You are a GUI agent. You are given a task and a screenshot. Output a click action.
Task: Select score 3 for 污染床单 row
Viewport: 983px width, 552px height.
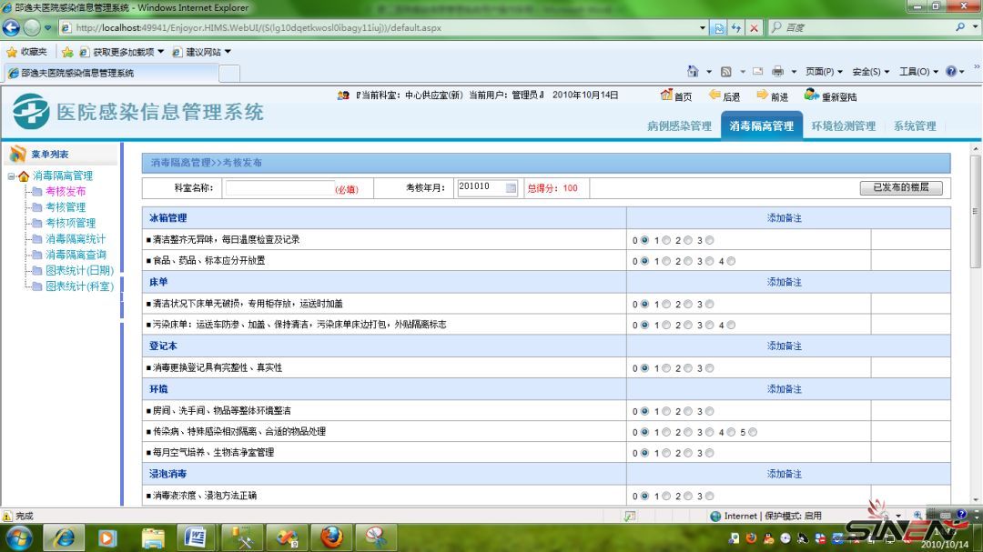click(x=710, y=326)
